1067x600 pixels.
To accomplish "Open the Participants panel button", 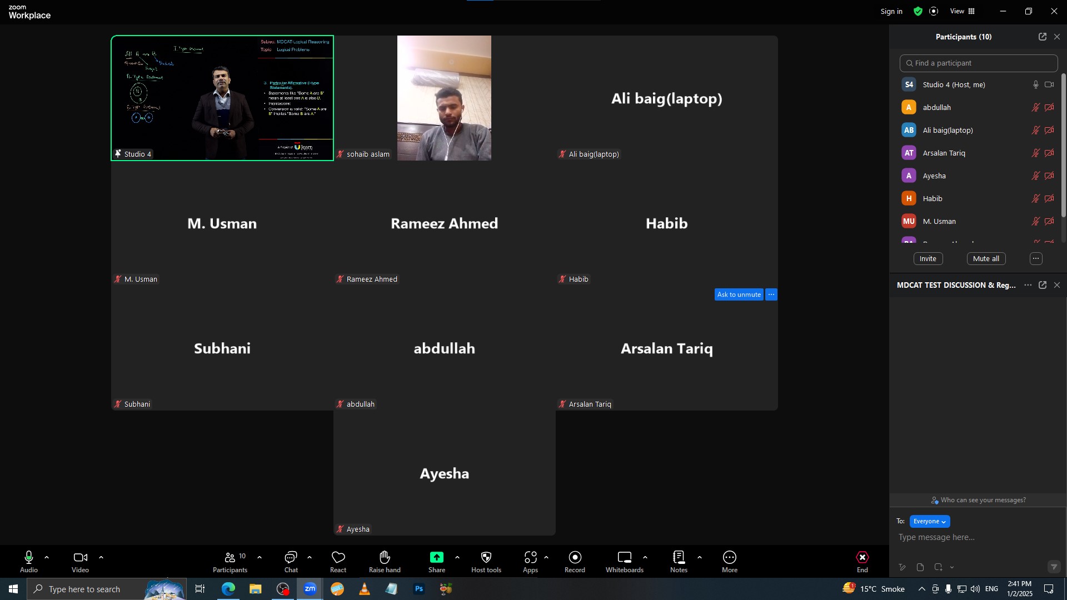I will tap(230, 561).
